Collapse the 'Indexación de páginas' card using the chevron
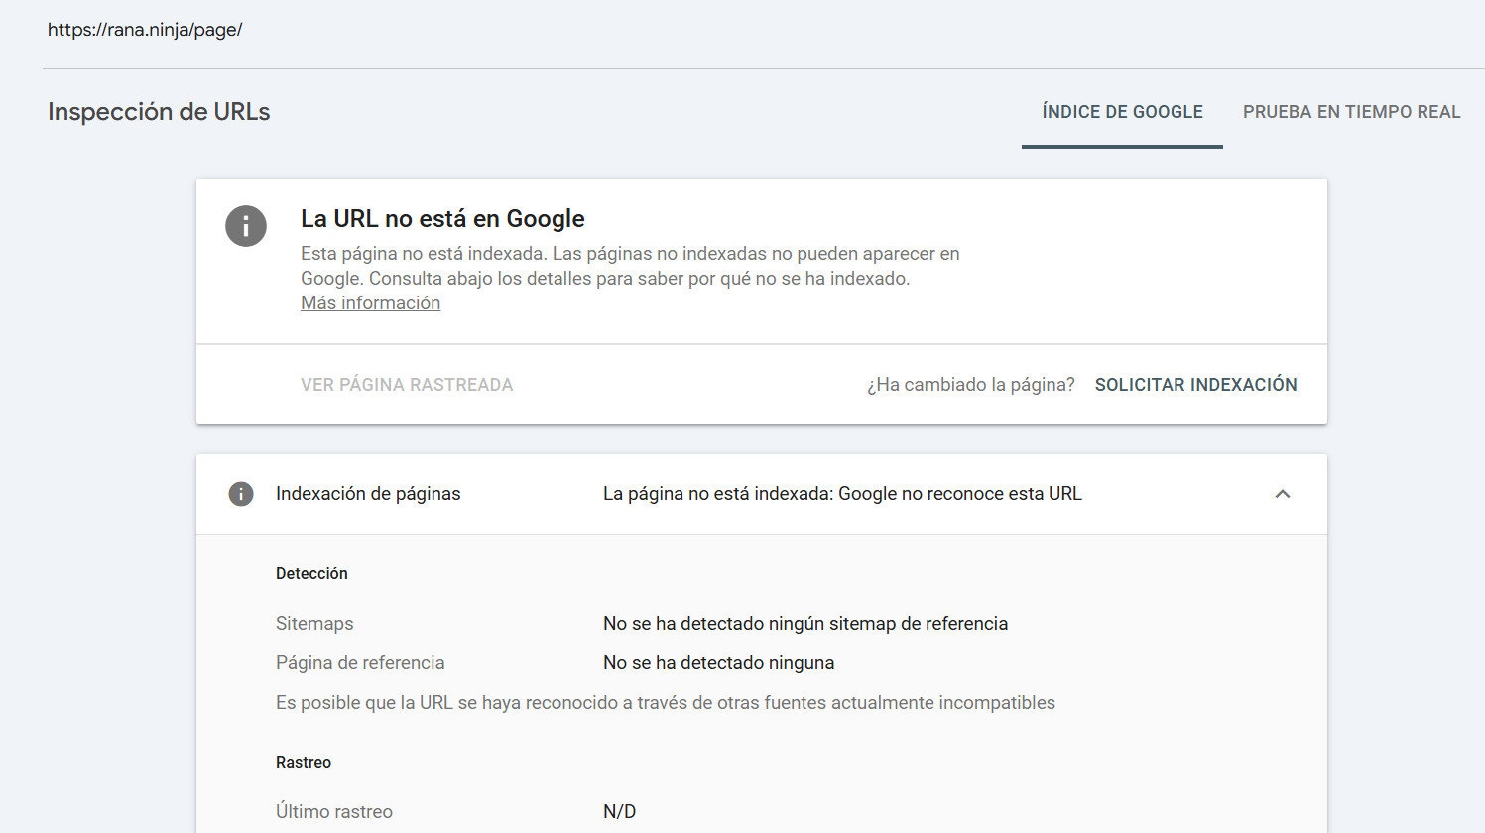This screenshot has height=833, width=1485. [1283, 493]
